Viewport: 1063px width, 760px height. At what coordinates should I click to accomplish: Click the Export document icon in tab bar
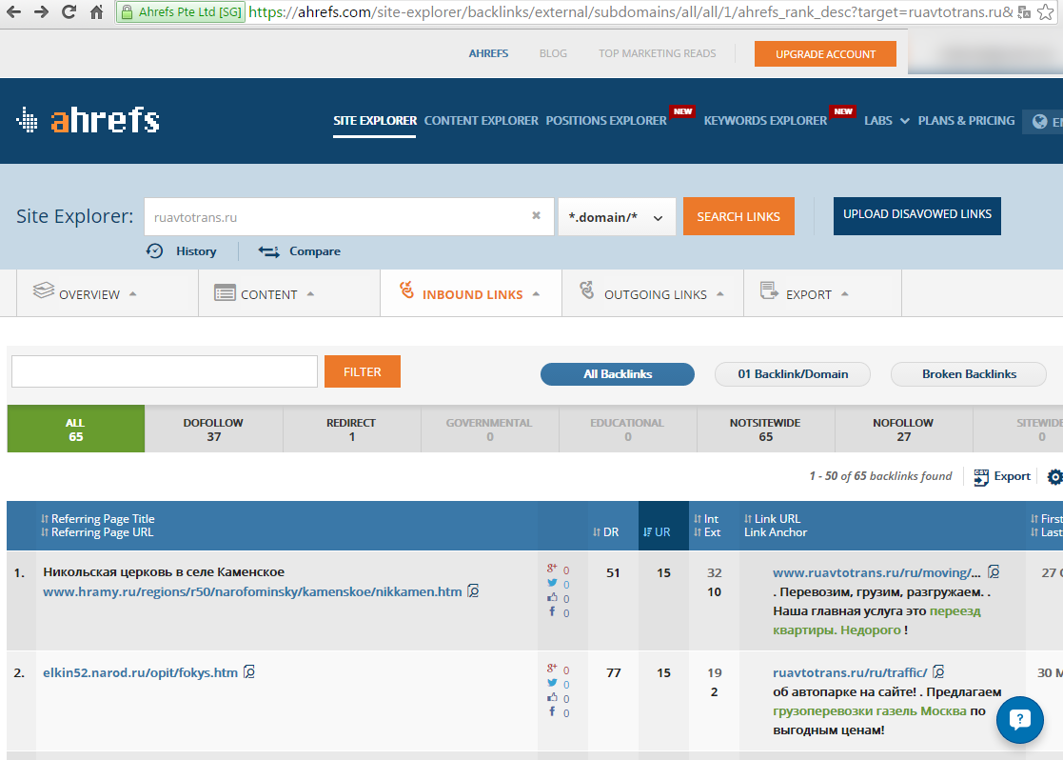point(769,290)
